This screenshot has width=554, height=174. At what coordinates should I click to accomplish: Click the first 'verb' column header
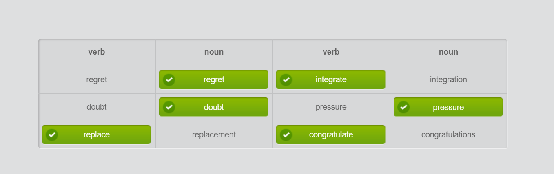coord(97,52)
